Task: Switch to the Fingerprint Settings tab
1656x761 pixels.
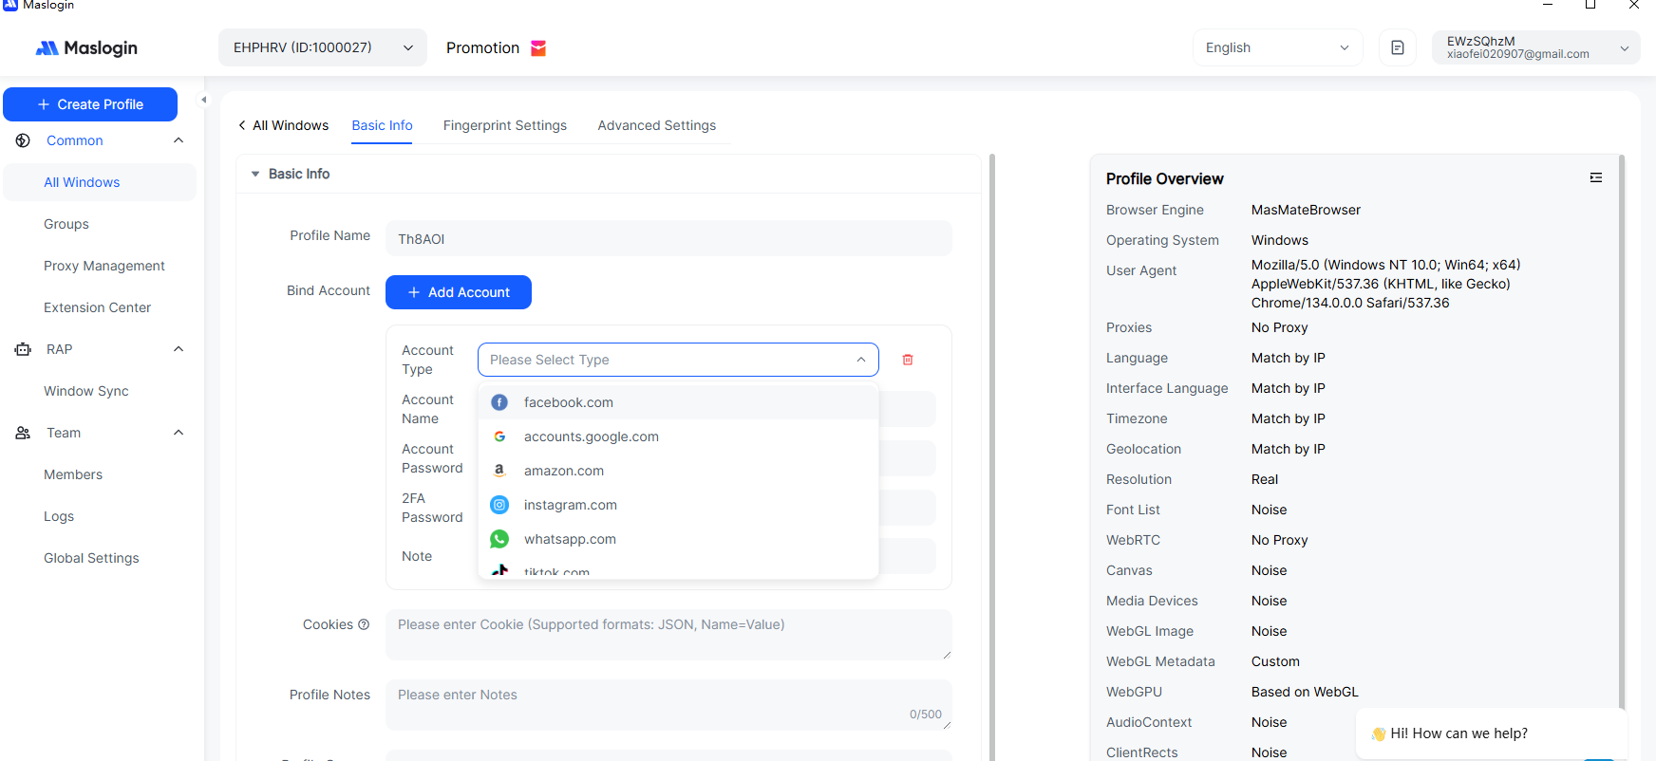Action: tap(504, 125)
